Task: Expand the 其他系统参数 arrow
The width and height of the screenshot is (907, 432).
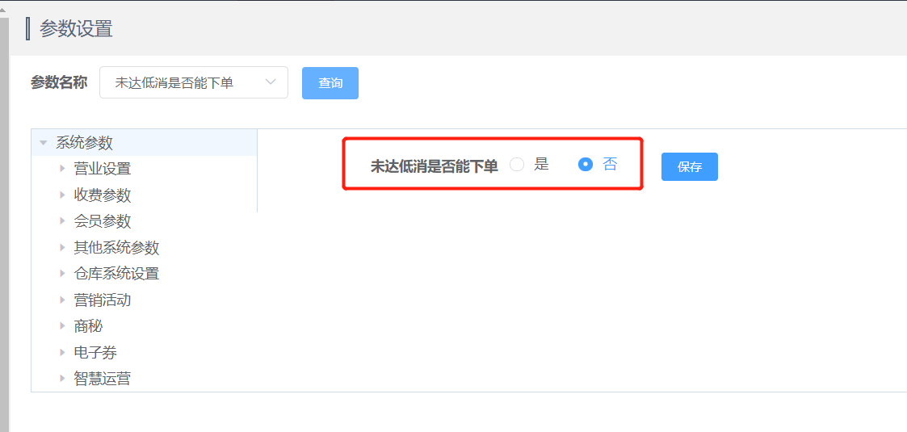Action: point(62,248)
